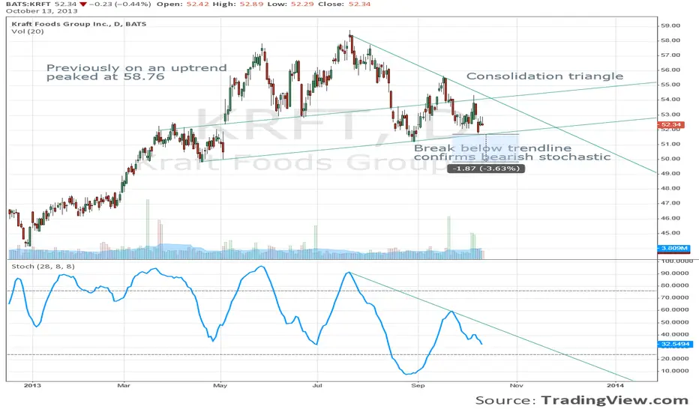The width and height of the screenshot is (699, 412).
Task: Click the blue 3.809M volume tag
Action: pyautogui.click(x=673, y=248)
